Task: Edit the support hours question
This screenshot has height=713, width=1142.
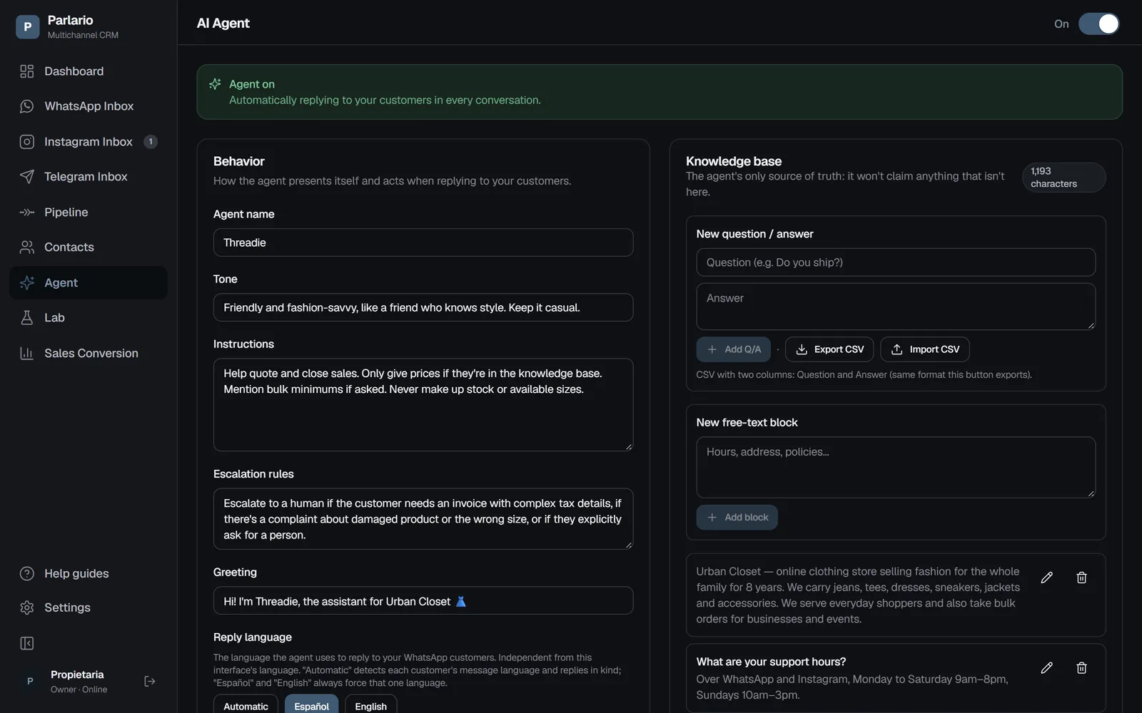Action: coord(1046,668)
